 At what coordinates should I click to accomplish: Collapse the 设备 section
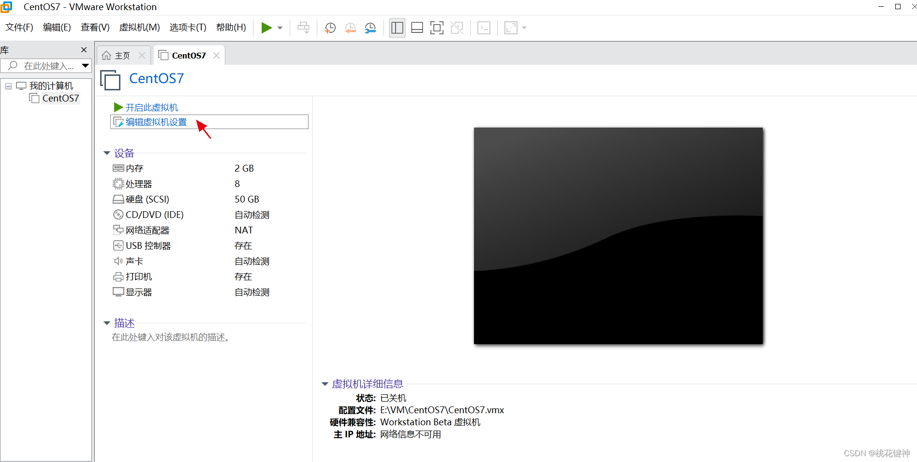(107, 153)
